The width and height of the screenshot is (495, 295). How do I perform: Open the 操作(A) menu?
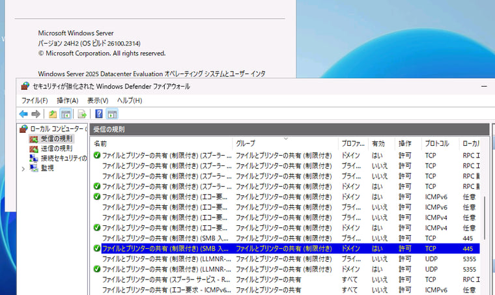tap(68, 101)
